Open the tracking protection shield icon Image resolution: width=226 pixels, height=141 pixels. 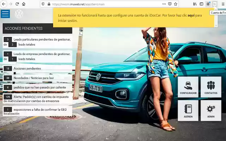click(43, 4)
